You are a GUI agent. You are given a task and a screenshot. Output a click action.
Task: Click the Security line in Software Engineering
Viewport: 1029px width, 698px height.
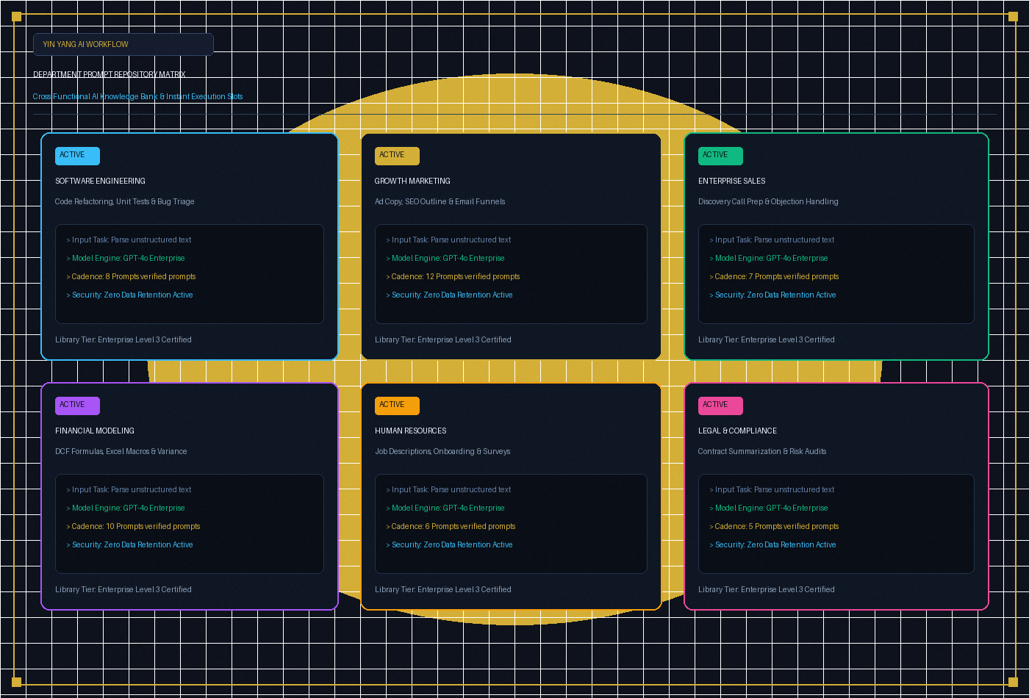129,295
